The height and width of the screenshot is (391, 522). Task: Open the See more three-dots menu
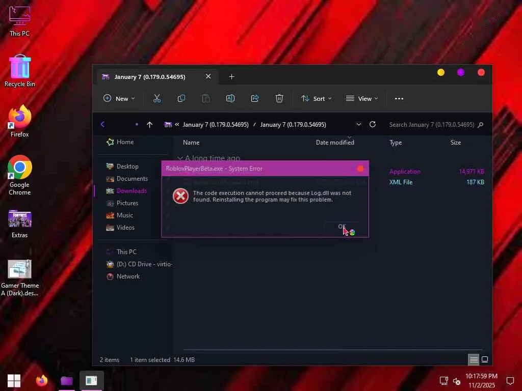[399, 98]
